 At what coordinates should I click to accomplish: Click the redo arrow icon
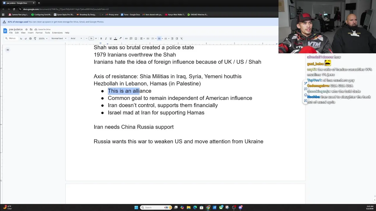(26, 38)
